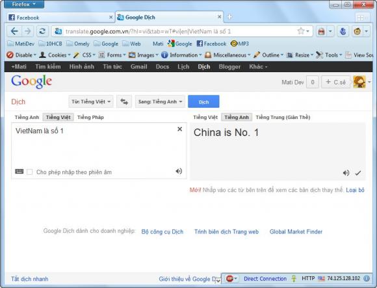The width and height of the screenshot is (377, 288).
Task: Reload page with refresh icon
Action: [42, 31]
